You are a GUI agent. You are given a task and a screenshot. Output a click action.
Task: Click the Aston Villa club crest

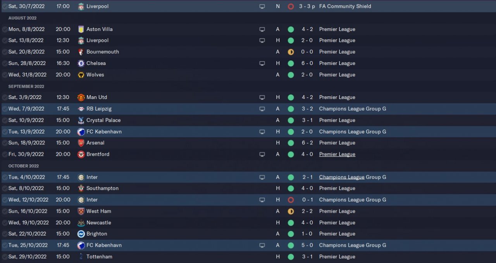pos(81,29)
